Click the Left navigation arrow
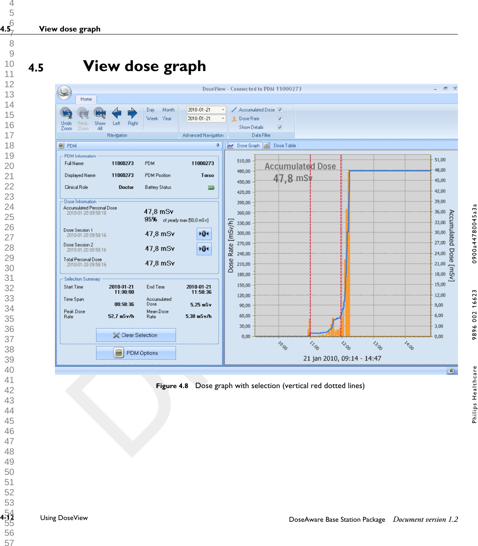The width and height of the screenshot is (478, 546). (116, 114)
